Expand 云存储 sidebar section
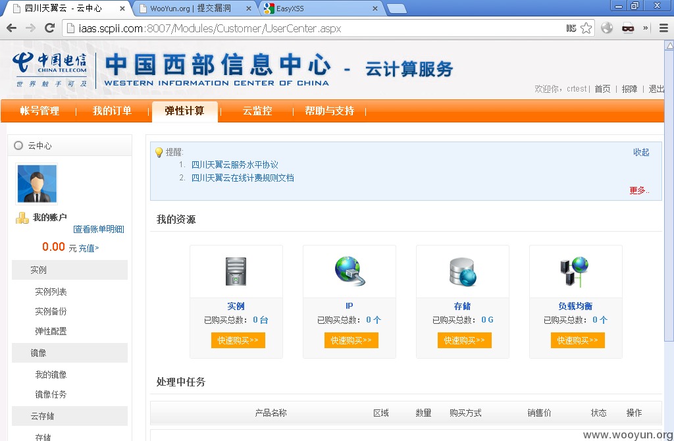The width and height of the screenshot is (674, 441). [x=70, y=416]
